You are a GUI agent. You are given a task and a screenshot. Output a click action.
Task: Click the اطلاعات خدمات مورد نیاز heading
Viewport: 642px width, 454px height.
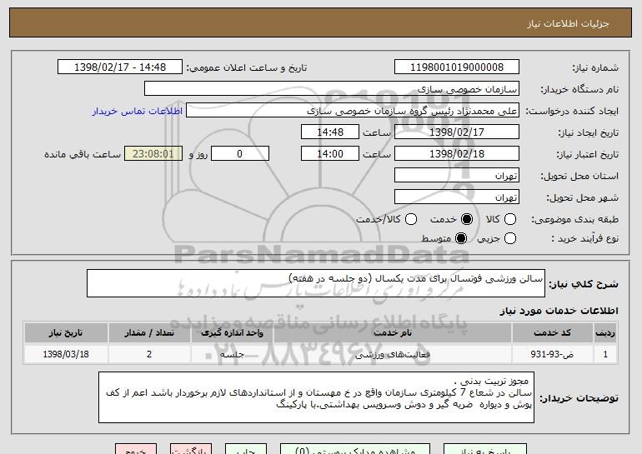(559, 311)
